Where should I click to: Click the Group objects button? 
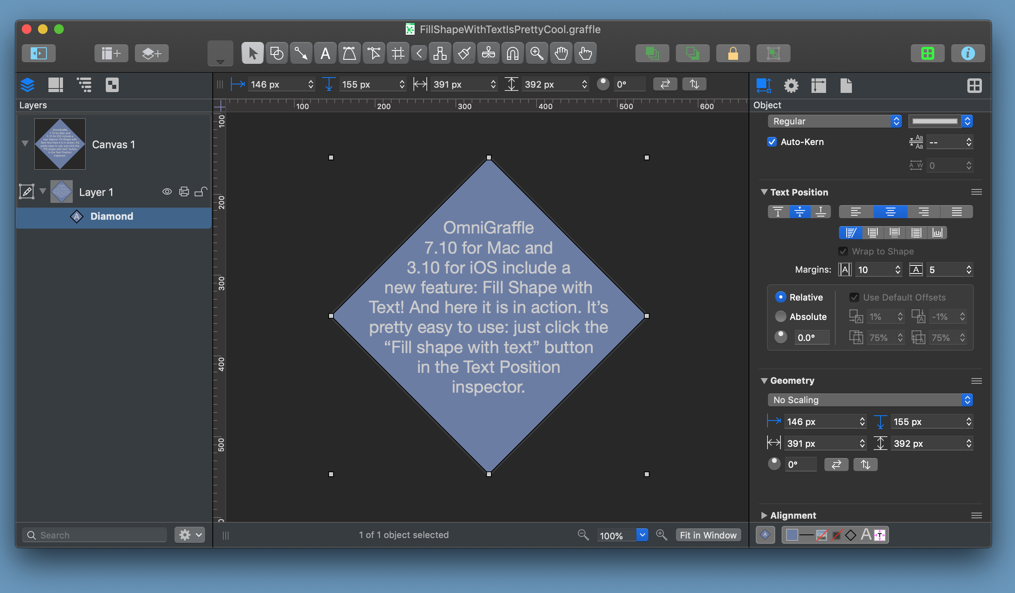tap(774, 53)
